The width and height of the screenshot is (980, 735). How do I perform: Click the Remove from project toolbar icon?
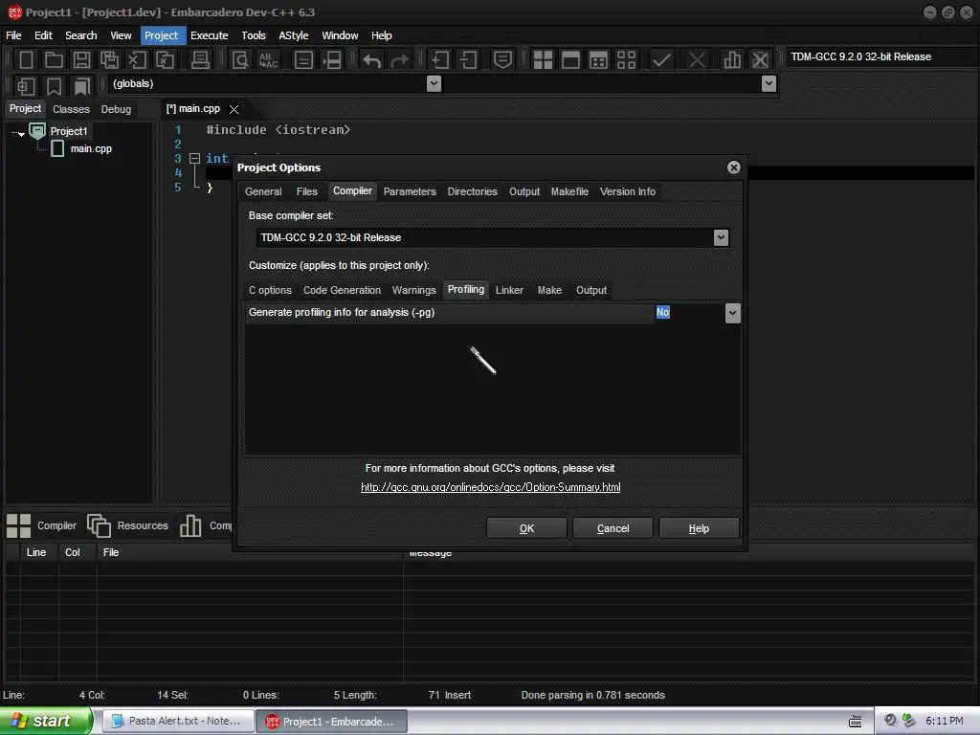(x=468, y=60)
